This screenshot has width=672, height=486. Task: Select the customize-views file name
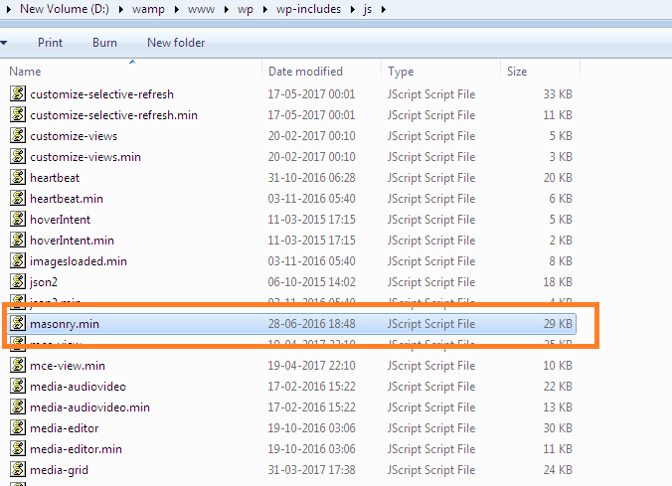coord(74,136)
